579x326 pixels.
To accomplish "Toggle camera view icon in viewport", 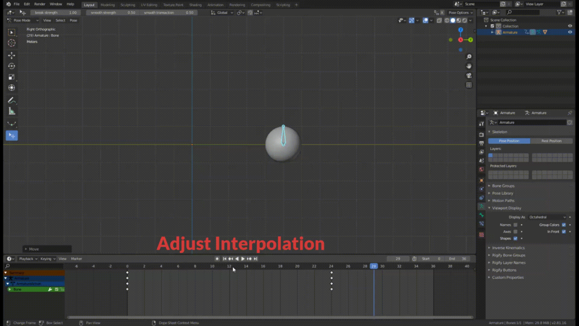I will click(x=469, y=75).
